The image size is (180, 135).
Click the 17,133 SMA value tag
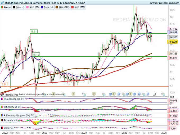[x=173, y=29]
